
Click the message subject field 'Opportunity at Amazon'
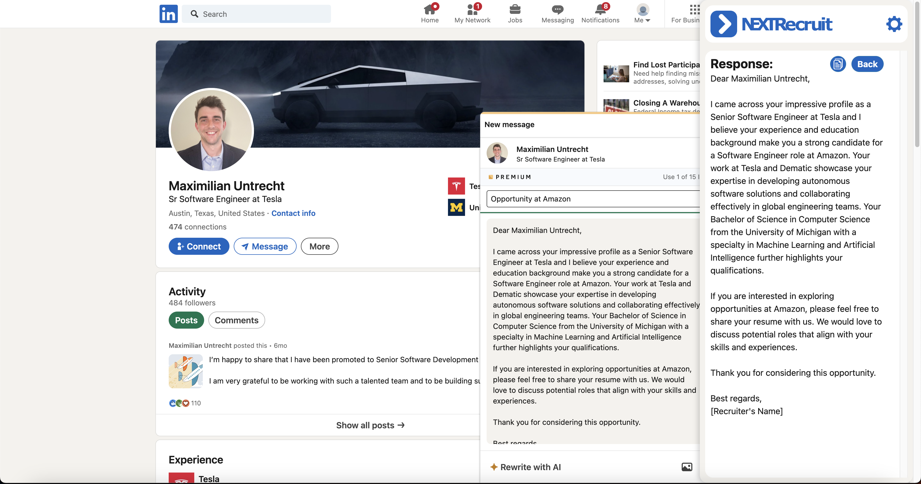[593, 199]
